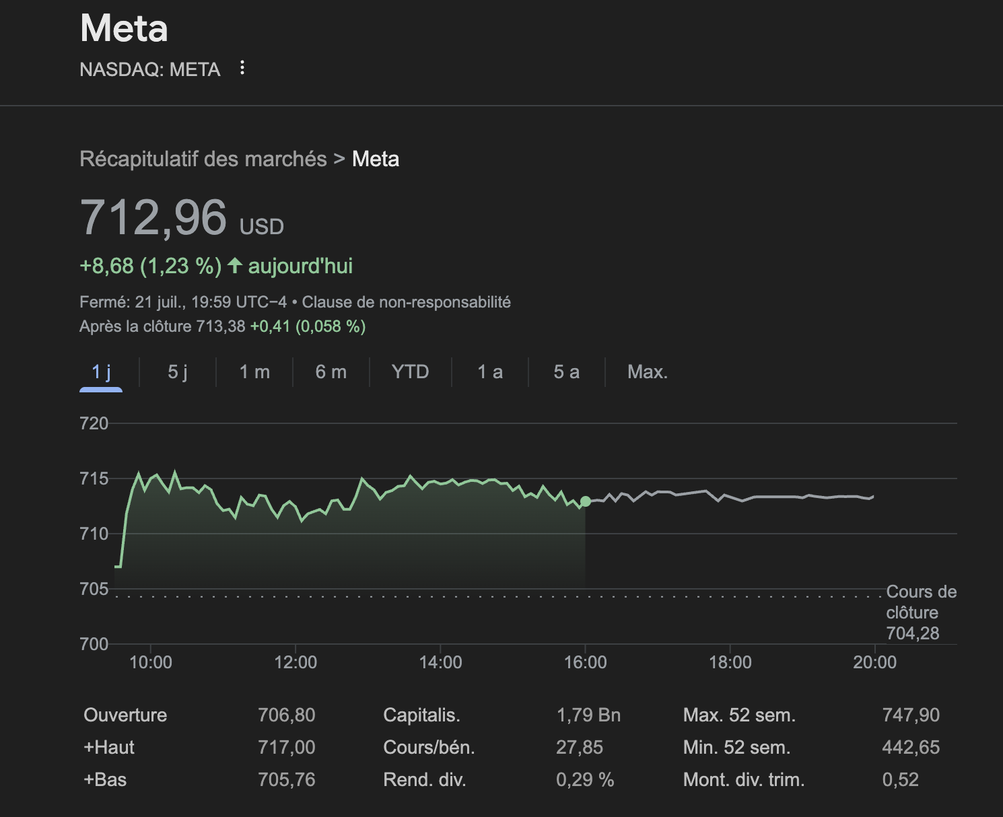Click the +Haut label

(x=109, y=747)
